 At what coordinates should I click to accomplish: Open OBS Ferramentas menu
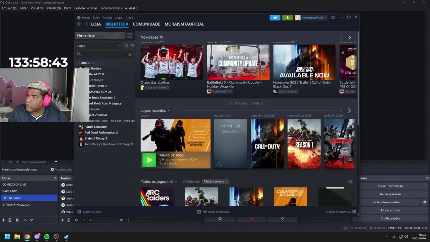[111, 8]
